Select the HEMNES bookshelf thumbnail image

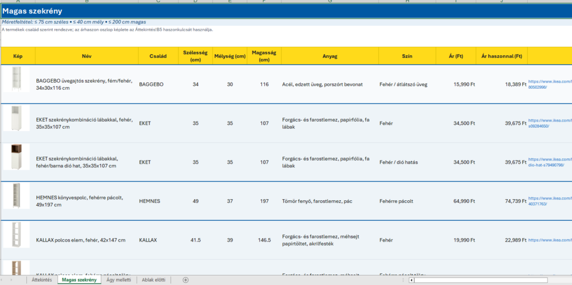click(x=16, y=196)
